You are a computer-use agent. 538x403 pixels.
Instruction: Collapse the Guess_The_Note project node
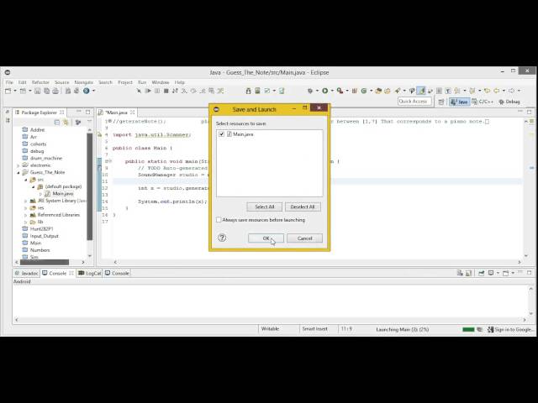click(18, 173)
